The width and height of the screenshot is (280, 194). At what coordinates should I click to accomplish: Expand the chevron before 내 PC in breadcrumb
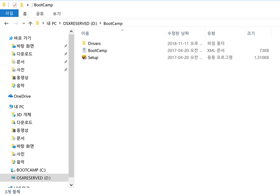pyautogui.click(x=43, y=23)
